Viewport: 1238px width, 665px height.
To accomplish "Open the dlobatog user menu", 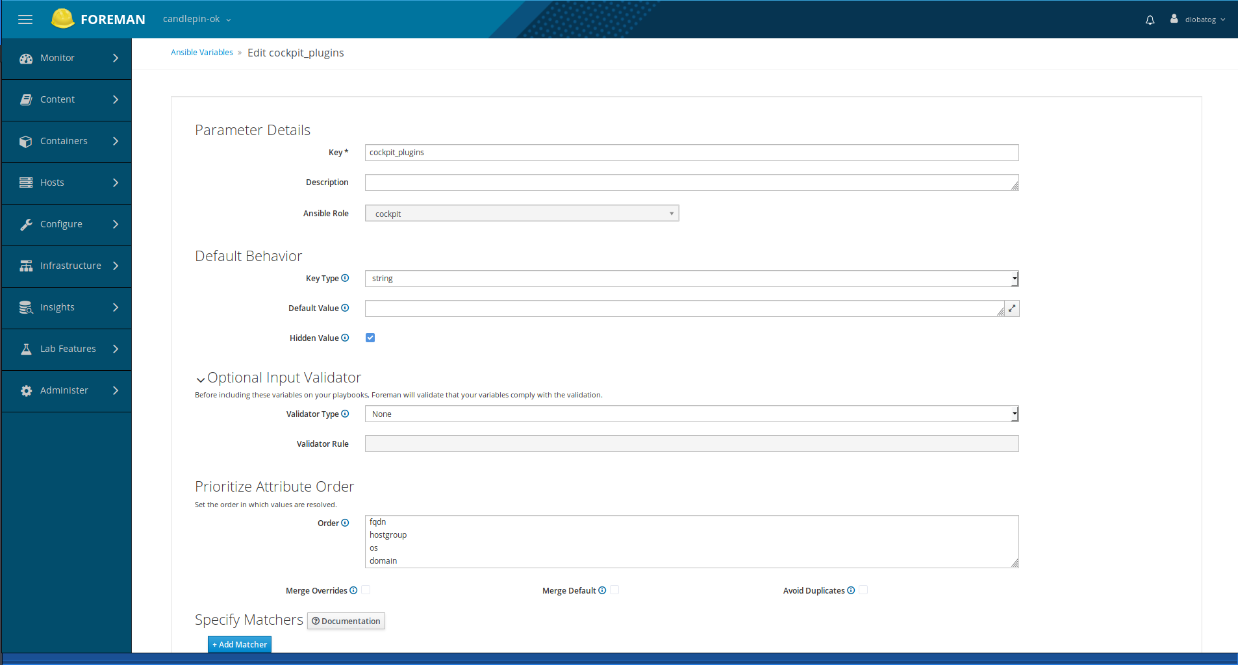I will (x=1205, y=19).
